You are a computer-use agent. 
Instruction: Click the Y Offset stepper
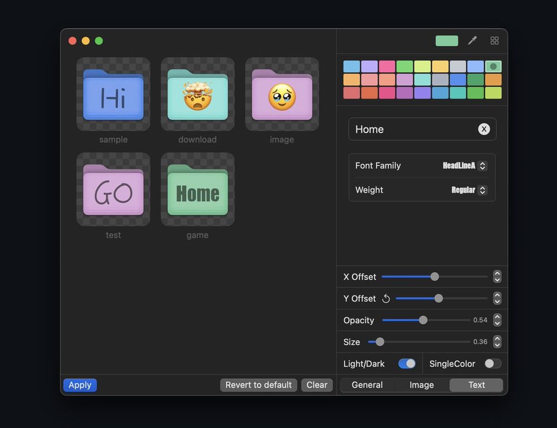497,298
